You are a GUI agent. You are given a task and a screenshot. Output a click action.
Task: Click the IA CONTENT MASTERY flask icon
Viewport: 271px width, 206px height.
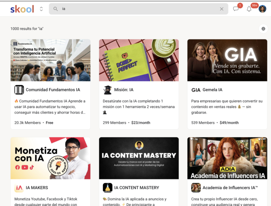pos(108,188)
